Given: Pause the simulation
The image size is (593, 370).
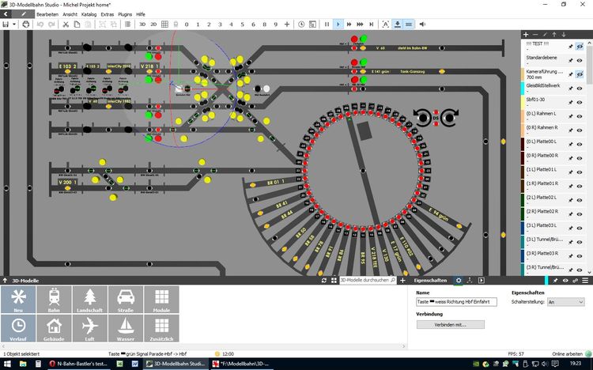Looking at the screenshot, I should [327, 25].
